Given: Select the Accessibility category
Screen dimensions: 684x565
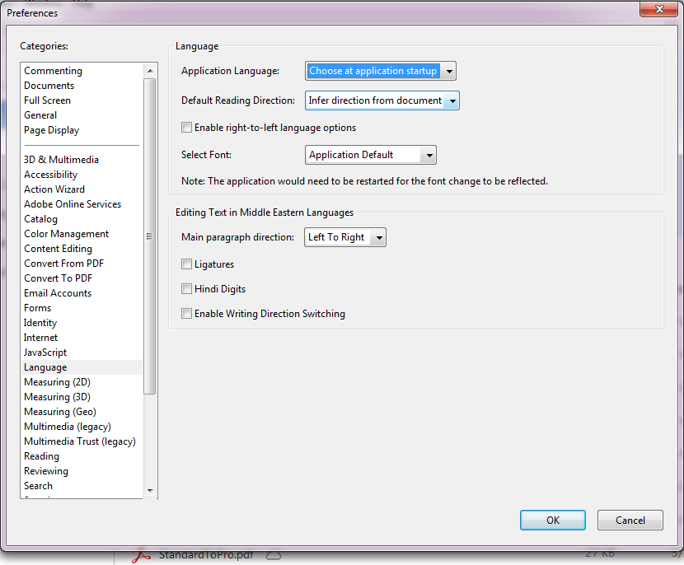Looking at the screenshot, I should coord(50,174).
